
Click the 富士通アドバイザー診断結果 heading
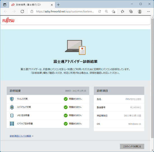(x=75, y=62)
